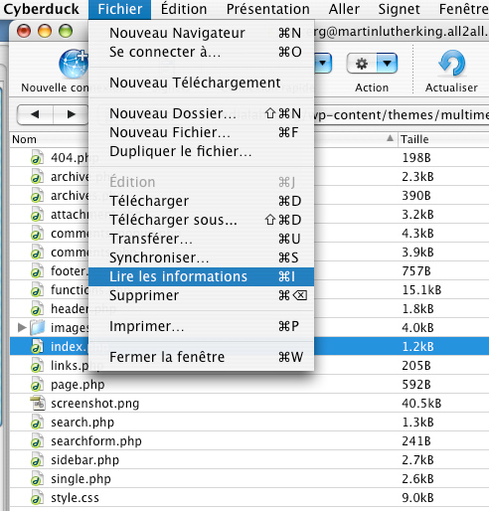Open the Action gear button
489x511 pixels.
click(362, 63)
